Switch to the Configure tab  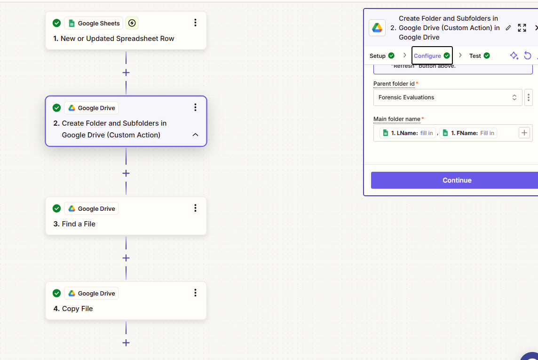[x=432, y=56]
